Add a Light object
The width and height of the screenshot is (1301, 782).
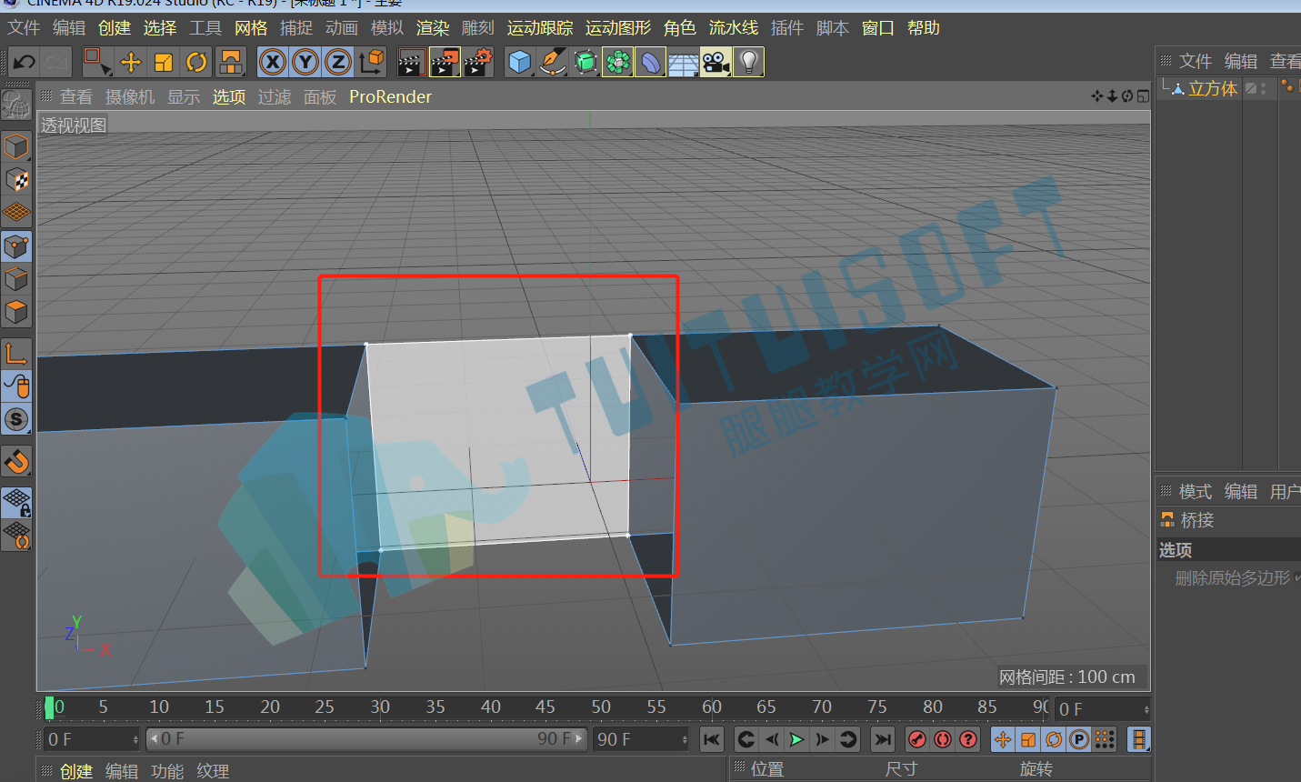coord(748,62)
